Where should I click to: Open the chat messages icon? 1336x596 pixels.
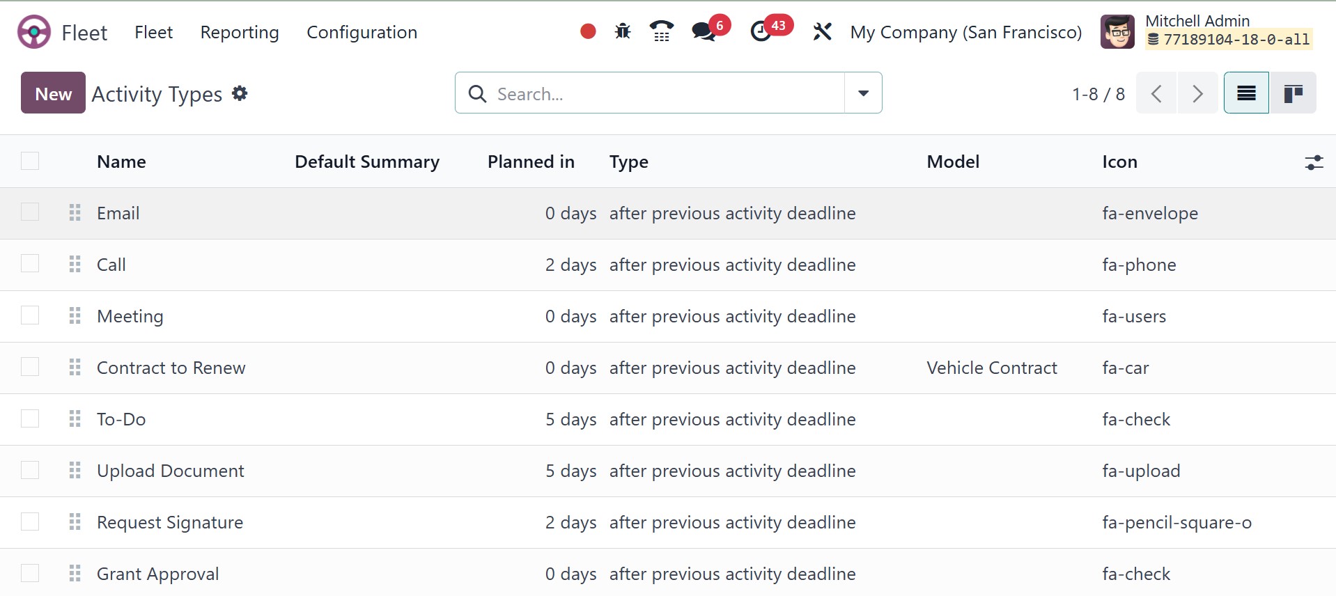click(x=704, y=31)
